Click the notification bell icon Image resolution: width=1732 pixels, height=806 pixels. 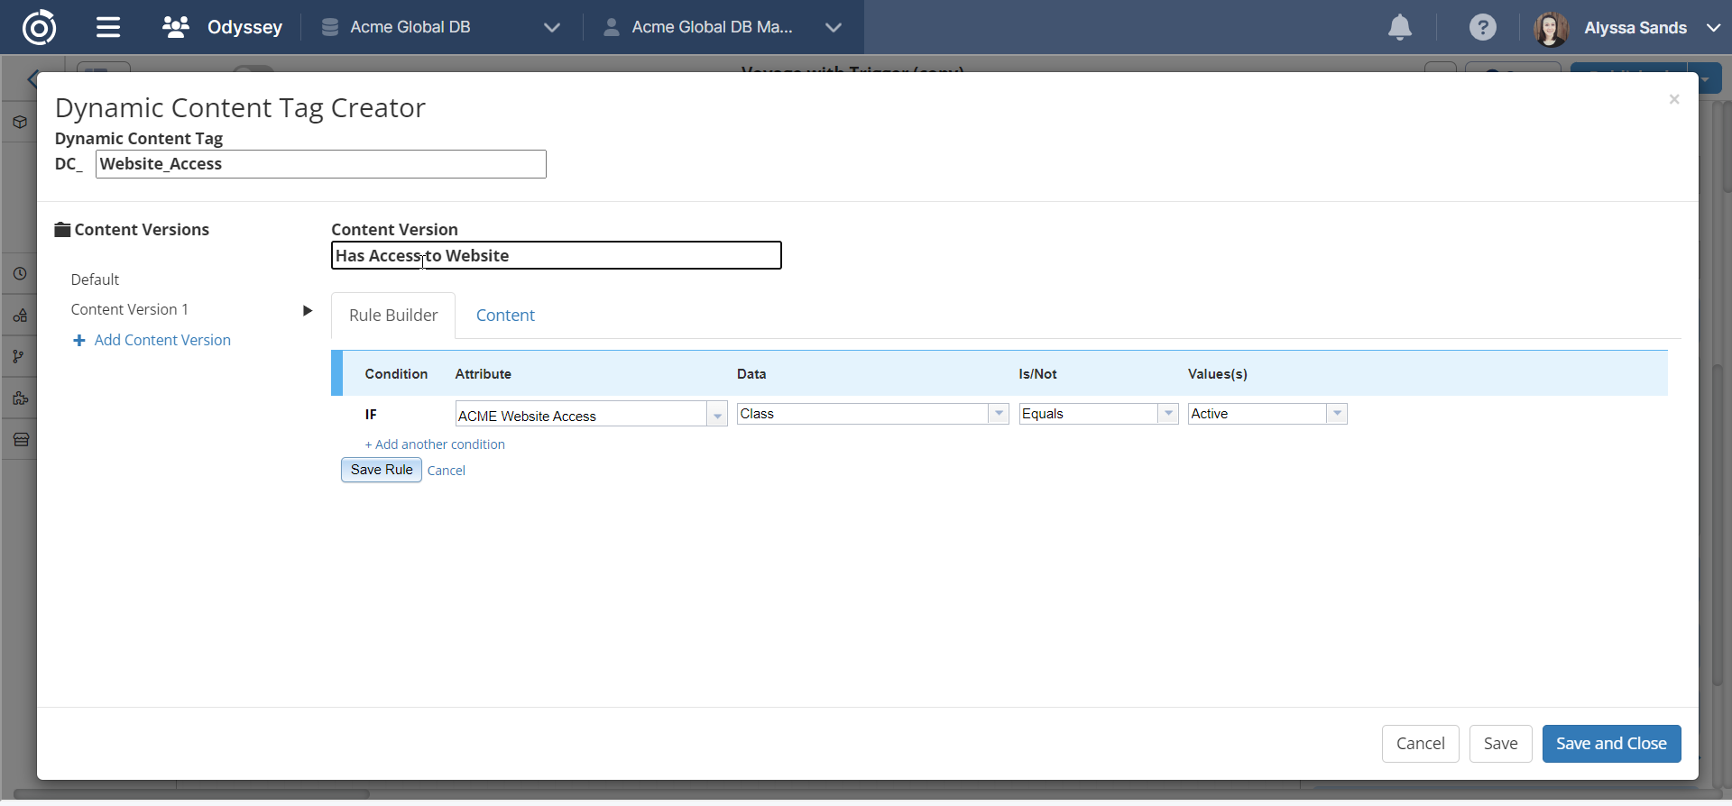(1399, 27)
